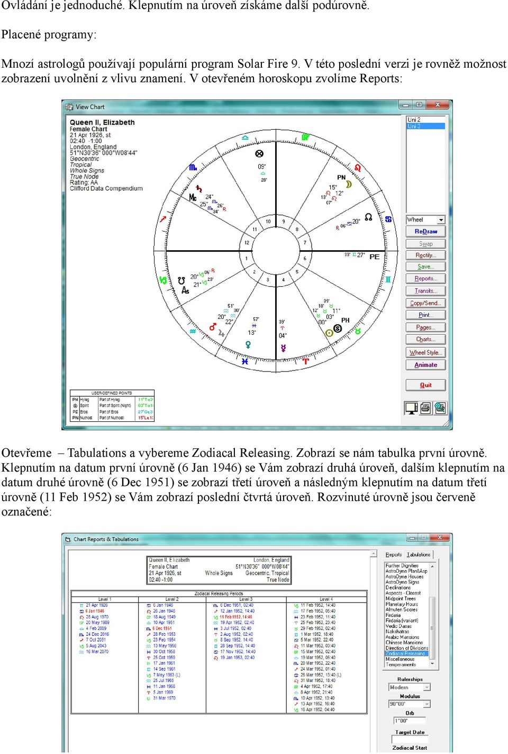
Task: Click the ReDraw button
Action: coord(425,232)
